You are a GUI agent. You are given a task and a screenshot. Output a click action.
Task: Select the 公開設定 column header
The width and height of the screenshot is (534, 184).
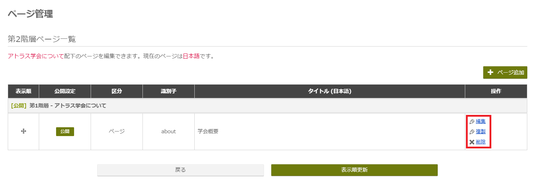(65, 91)
